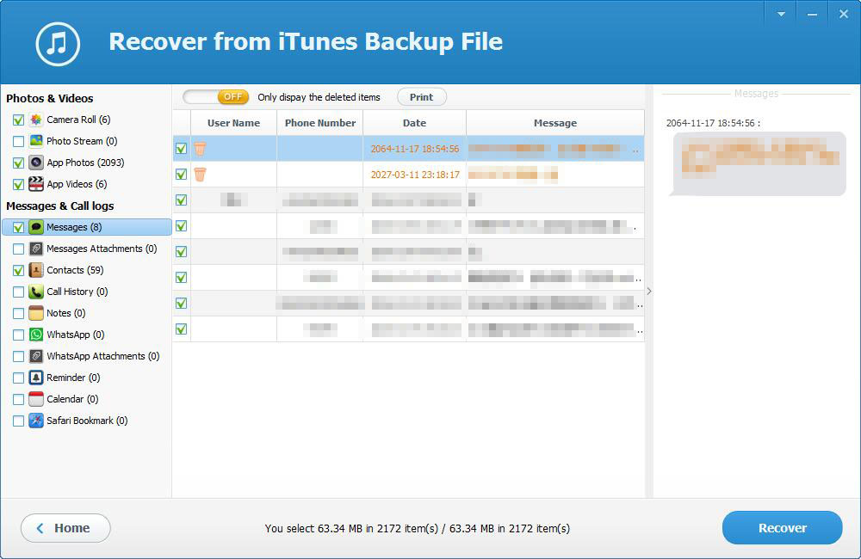The width and height of the screenshot is (861, 559).
Task: Open Reminder (0) category
Action: [73, 378]
